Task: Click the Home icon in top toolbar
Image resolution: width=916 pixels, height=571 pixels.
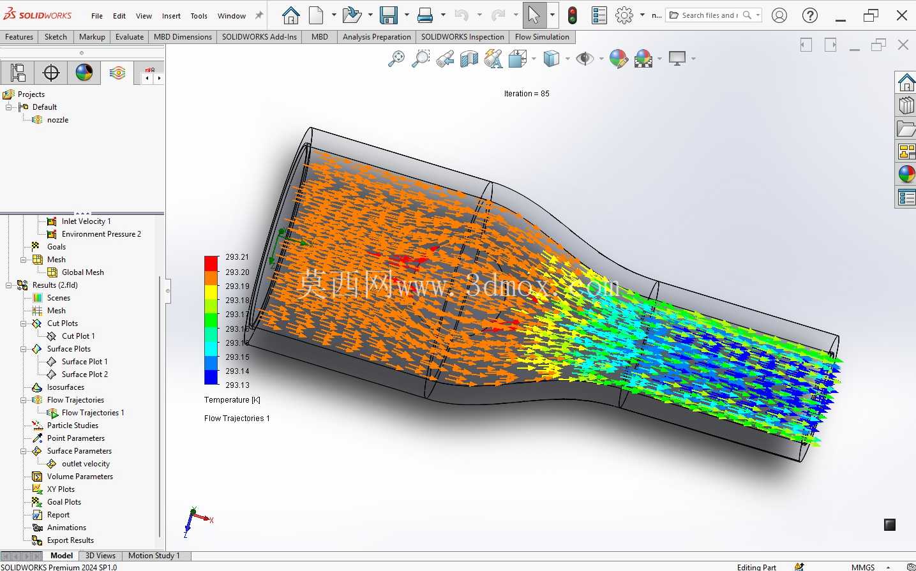Action: tap(291, 15)
